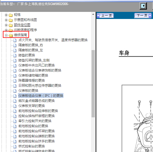153x152 pixels.
Task: Click page icon beside 仪表板支架的更换
Action: 15,106
